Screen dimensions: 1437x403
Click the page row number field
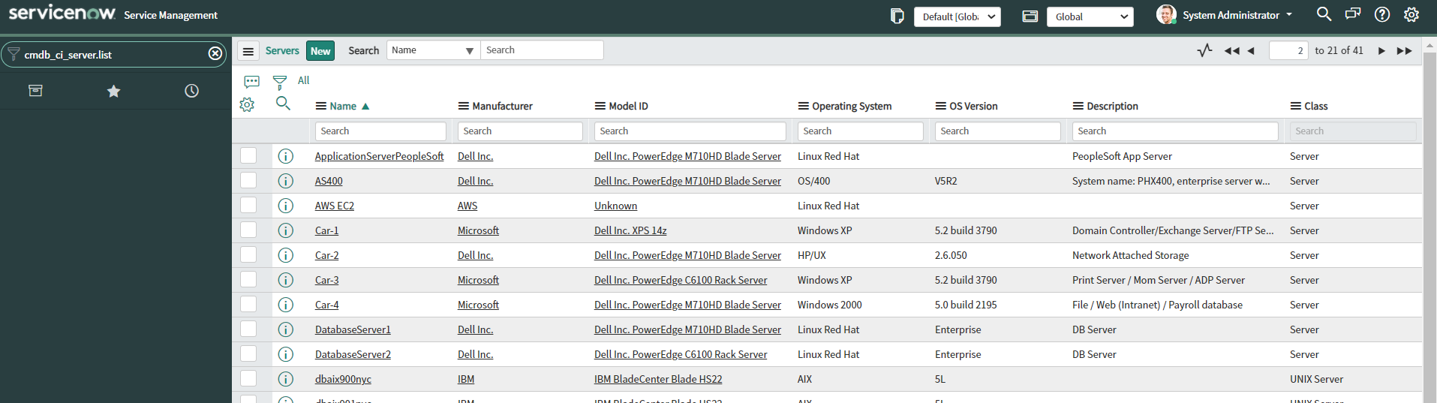[1288, 50]
